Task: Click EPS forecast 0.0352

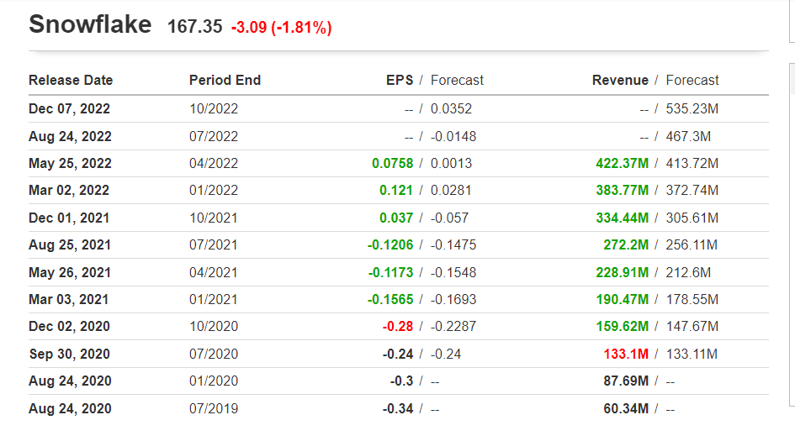Action: pos(451,109)
